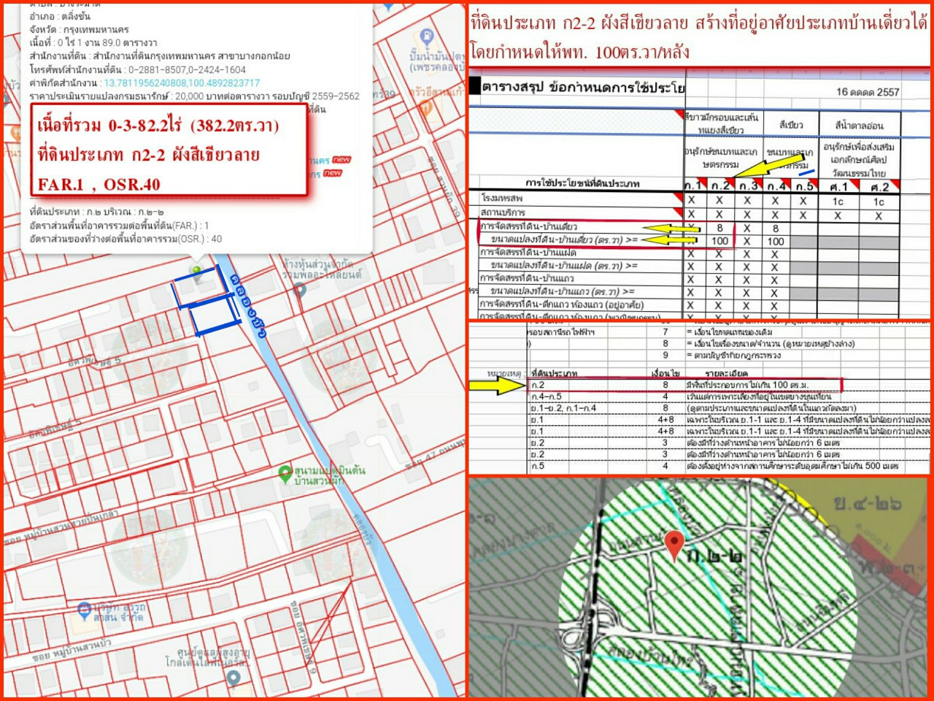934x701 pixels.
Task: Click the OSR ratio line showing 40
Action: pyautogui.click(x=126, y=239)
